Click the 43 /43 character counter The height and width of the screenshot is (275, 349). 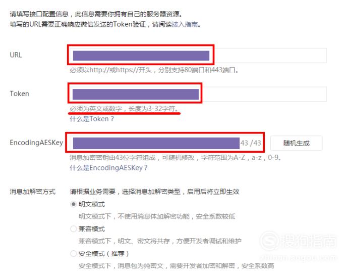pos(251,143)
